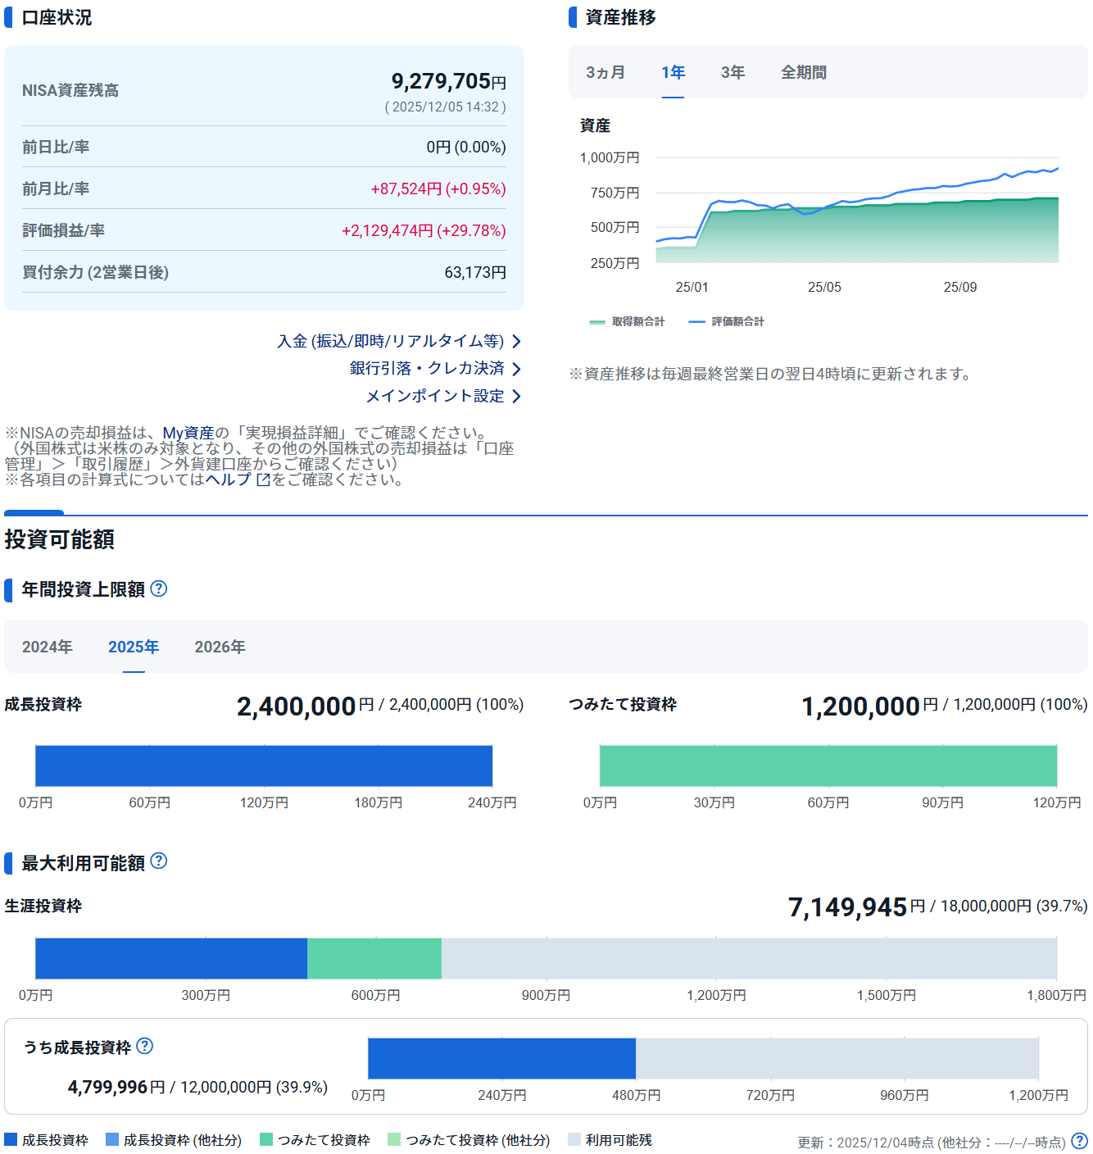Click chevron beside メインポイント設定

516,397
